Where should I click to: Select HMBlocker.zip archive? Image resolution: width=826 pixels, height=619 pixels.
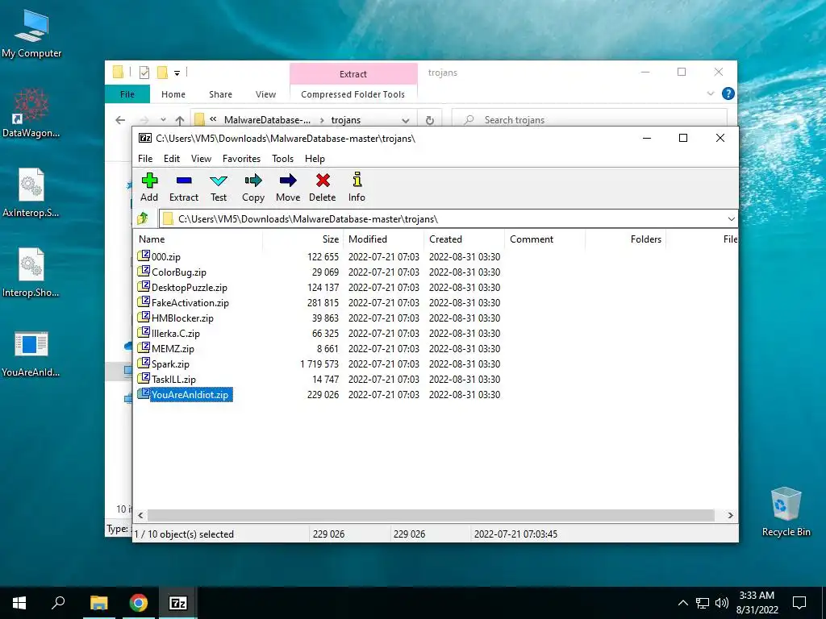point(175,318)
